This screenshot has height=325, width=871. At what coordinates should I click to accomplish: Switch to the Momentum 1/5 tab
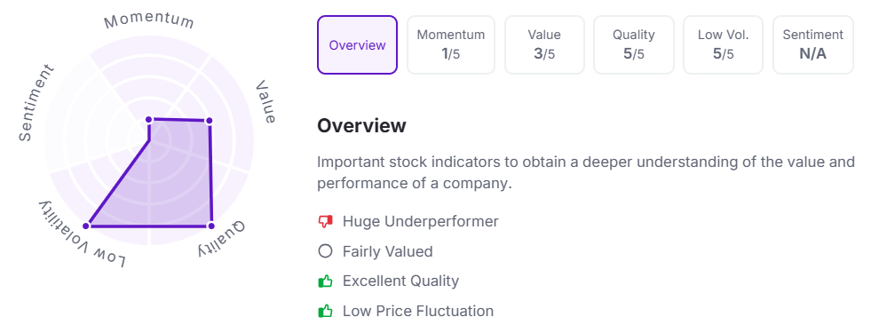(x=450, y=45)
